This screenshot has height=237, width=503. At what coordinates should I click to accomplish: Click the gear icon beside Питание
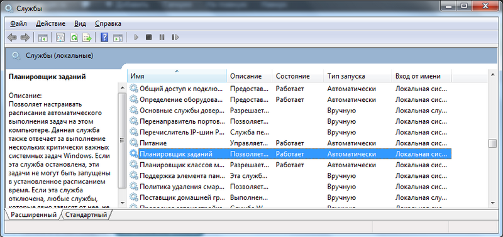coord(133,143)
